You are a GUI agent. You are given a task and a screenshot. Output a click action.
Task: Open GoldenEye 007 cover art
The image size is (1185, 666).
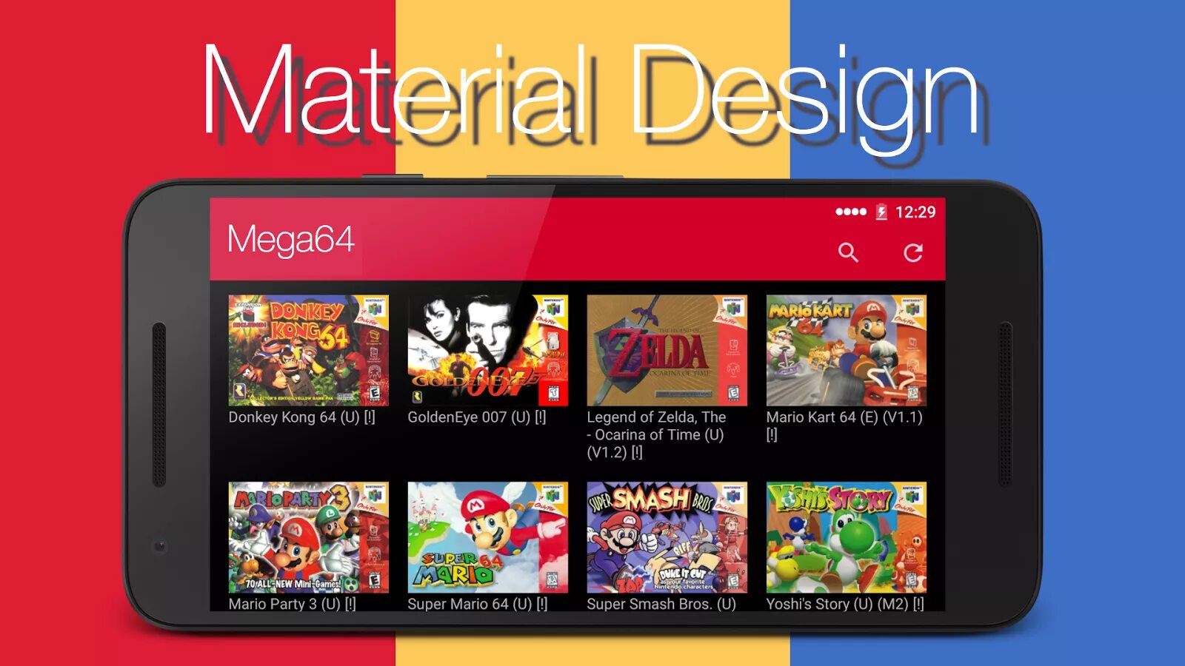coord(487,350)
